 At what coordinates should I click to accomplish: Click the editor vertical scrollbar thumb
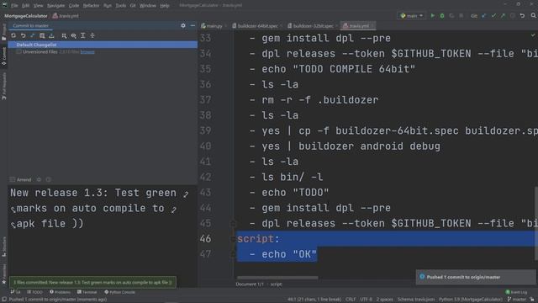tap(536, 223)
